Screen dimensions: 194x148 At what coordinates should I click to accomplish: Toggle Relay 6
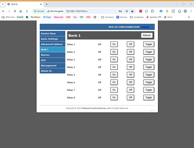point(149,82)
